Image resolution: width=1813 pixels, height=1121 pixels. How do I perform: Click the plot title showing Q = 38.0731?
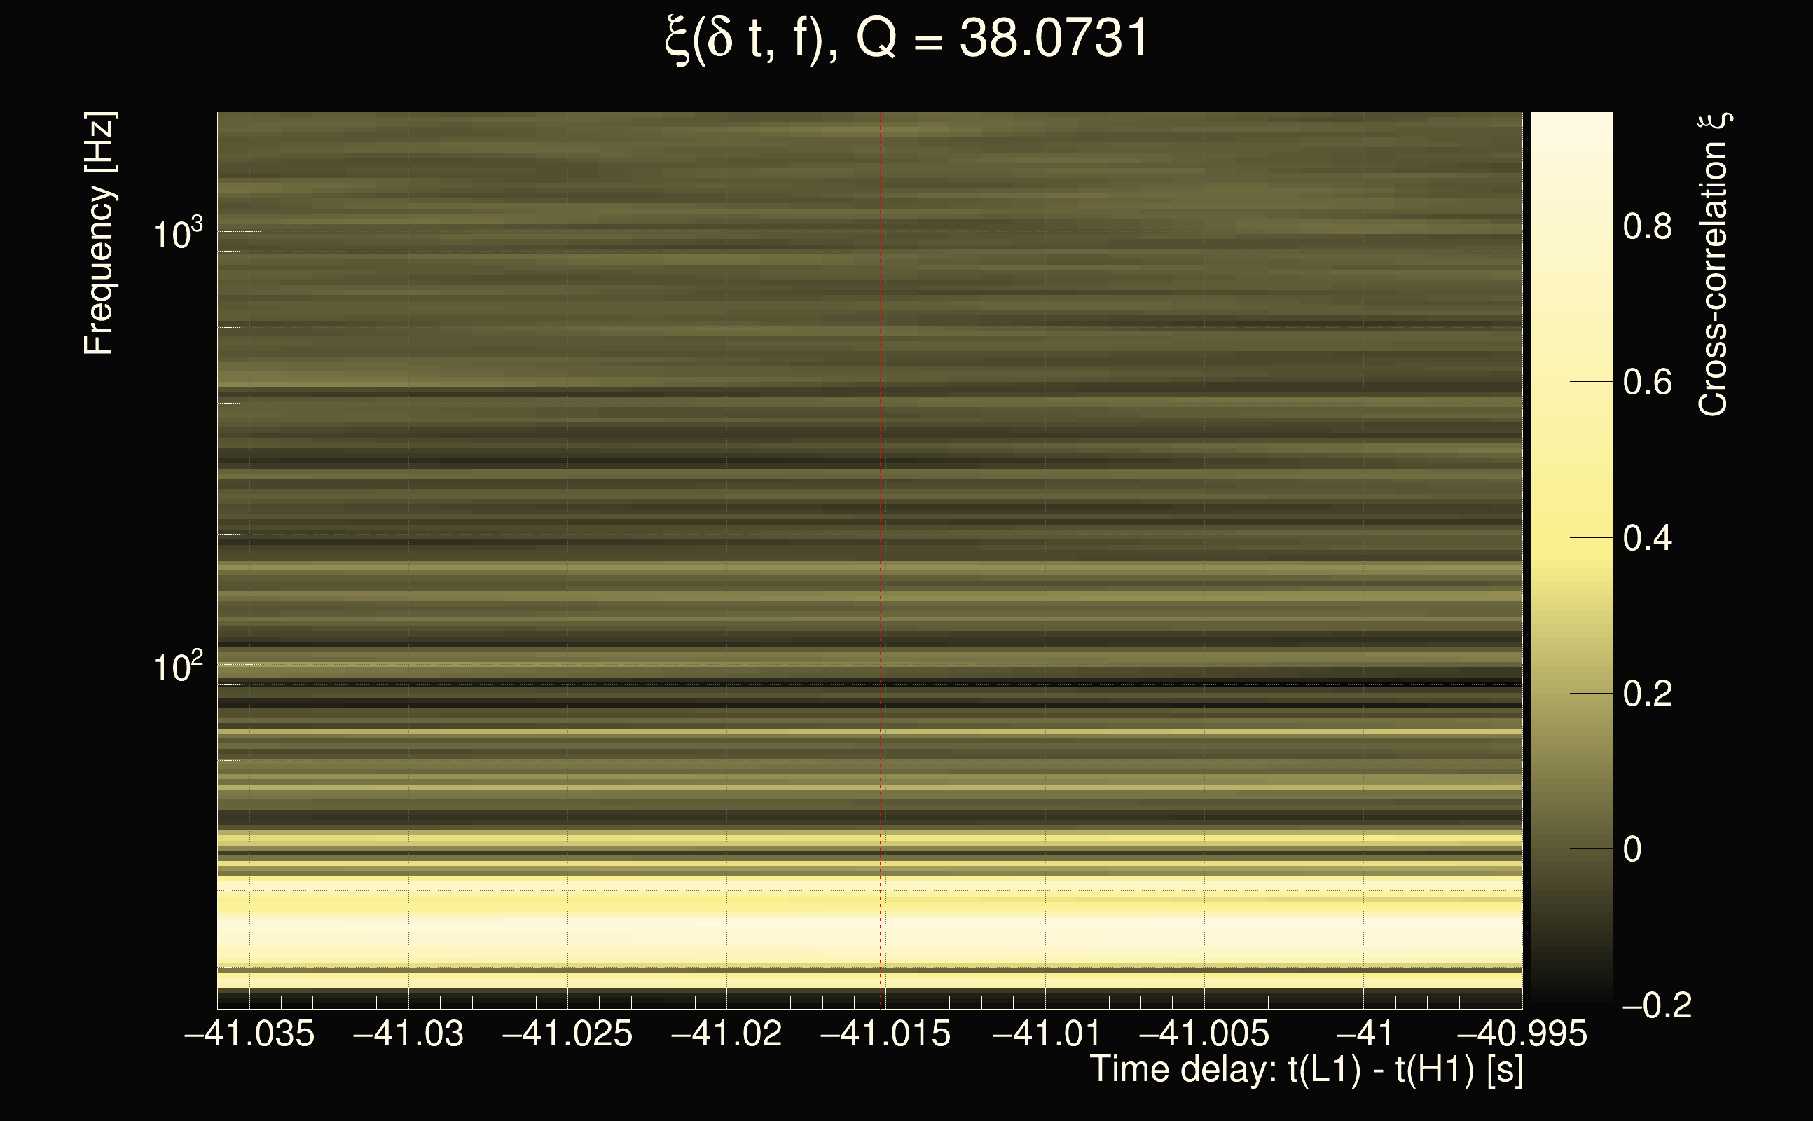pyautogui.click(x=906, y=39)
